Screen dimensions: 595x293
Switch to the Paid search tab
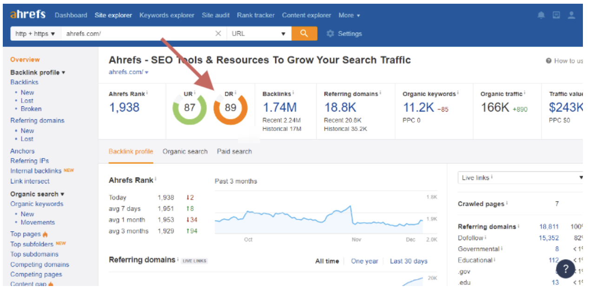pos(234,151)
